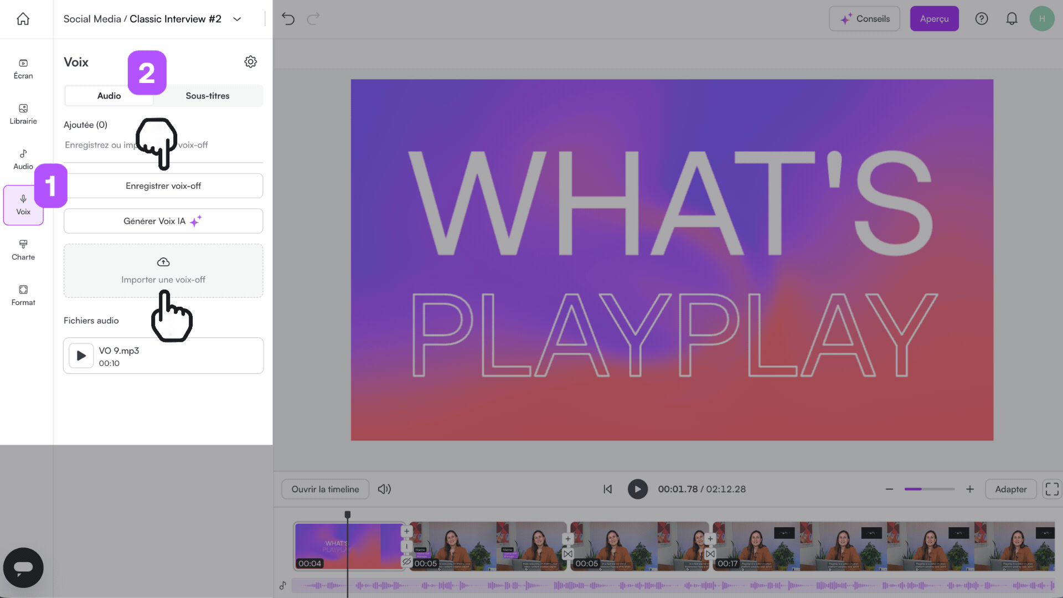The width and height of the screenshot is (1063, 598).
Task: Add screen after the third clip
Action: (710, 539)
